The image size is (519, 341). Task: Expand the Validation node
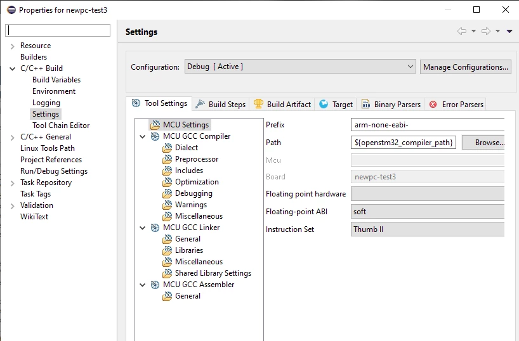point(12,206)
